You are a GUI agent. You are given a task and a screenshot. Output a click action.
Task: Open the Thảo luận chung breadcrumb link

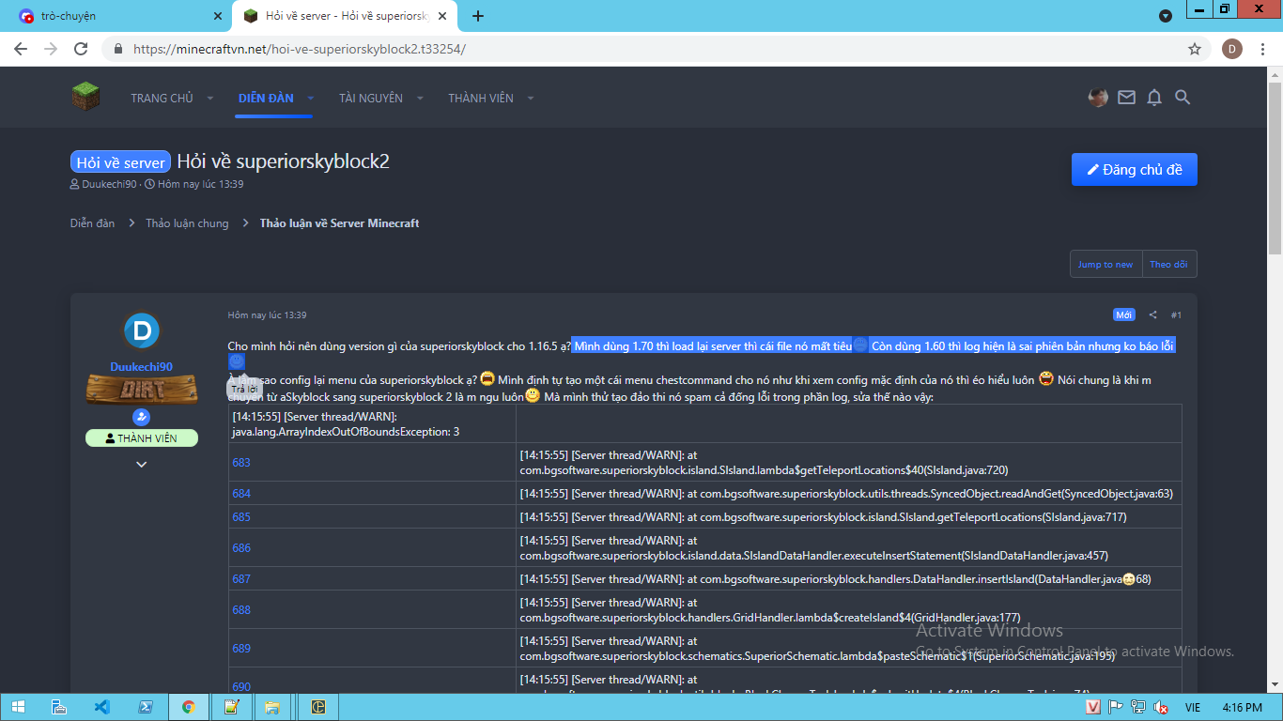click(x=187, y=223)
